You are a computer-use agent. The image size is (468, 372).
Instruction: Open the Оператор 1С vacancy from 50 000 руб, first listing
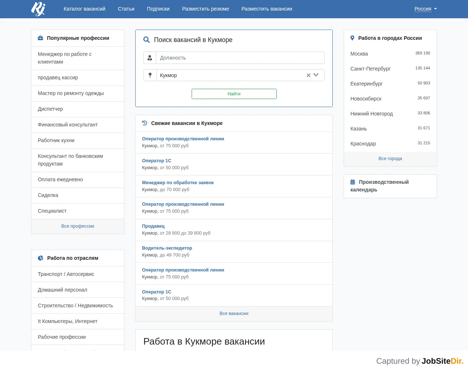tap(156, 161)
